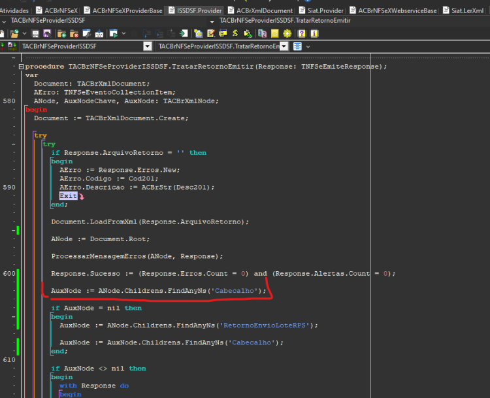
Task: Switch to ACBrNFSeXWebserviceBase tab
Action: pyautogui.click(x=393, y=10)
